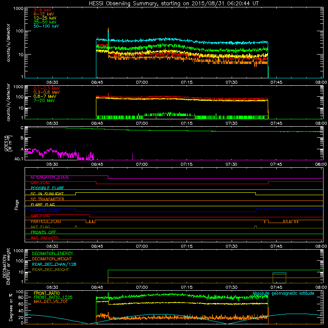Select the 12-25 keV legend label
The height and width of the screenshot is (328, 328).
pyautogui.click(x=45, y=18)
